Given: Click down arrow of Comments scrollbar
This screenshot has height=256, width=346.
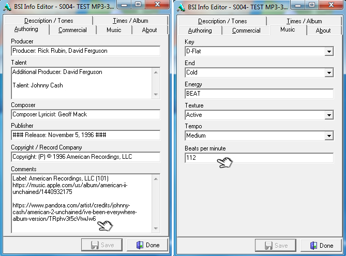Looking at the screenshot, I should point(156,229).
